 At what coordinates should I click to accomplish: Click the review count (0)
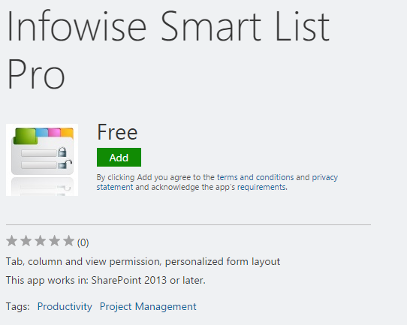tap(83, 242)
